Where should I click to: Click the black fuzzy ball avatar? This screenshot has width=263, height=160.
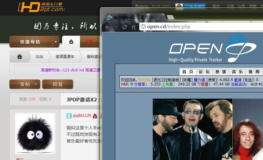(x=35, y=133)
